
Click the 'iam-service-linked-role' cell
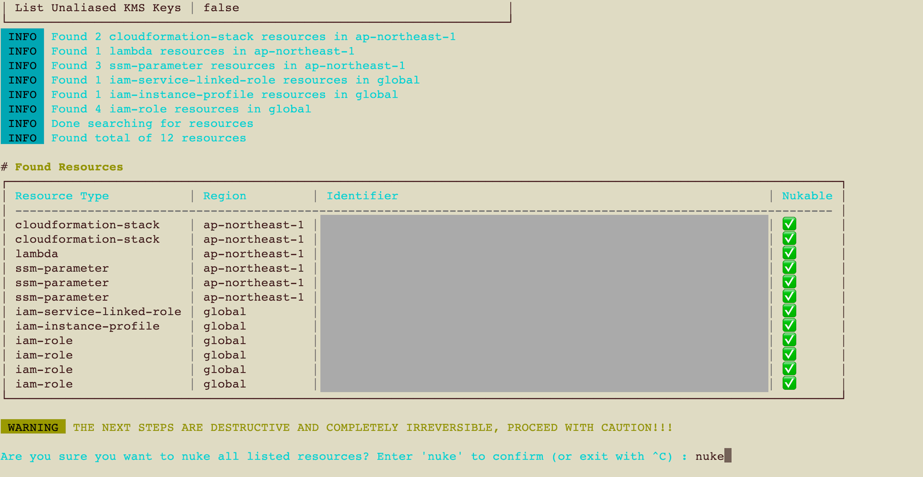[98, 312]
